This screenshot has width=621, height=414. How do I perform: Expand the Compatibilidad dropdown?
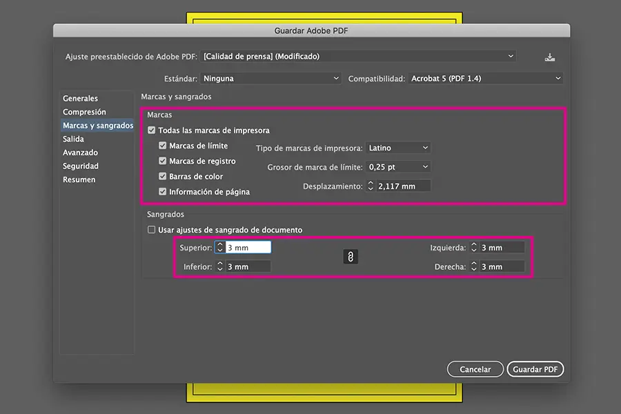pyautogui.click(x=486, y=79)
